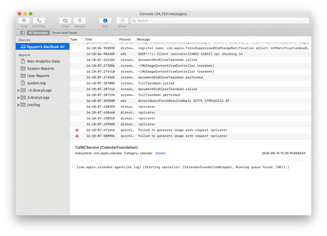327x236 pixels.
Task: Select the 'directQueryFetchResultsReply' mds row
Action: [191, 101]
